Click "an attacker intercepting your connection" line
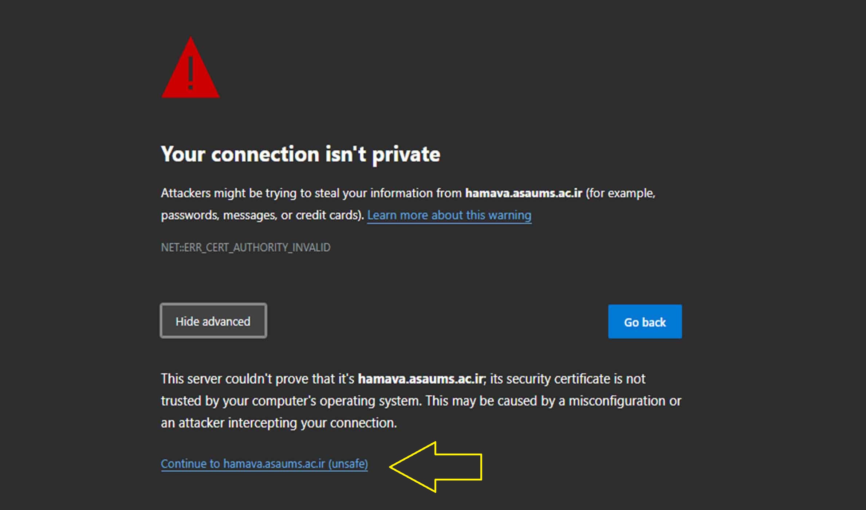This screenshot has height=510, width=866. (x=279, y=423)
